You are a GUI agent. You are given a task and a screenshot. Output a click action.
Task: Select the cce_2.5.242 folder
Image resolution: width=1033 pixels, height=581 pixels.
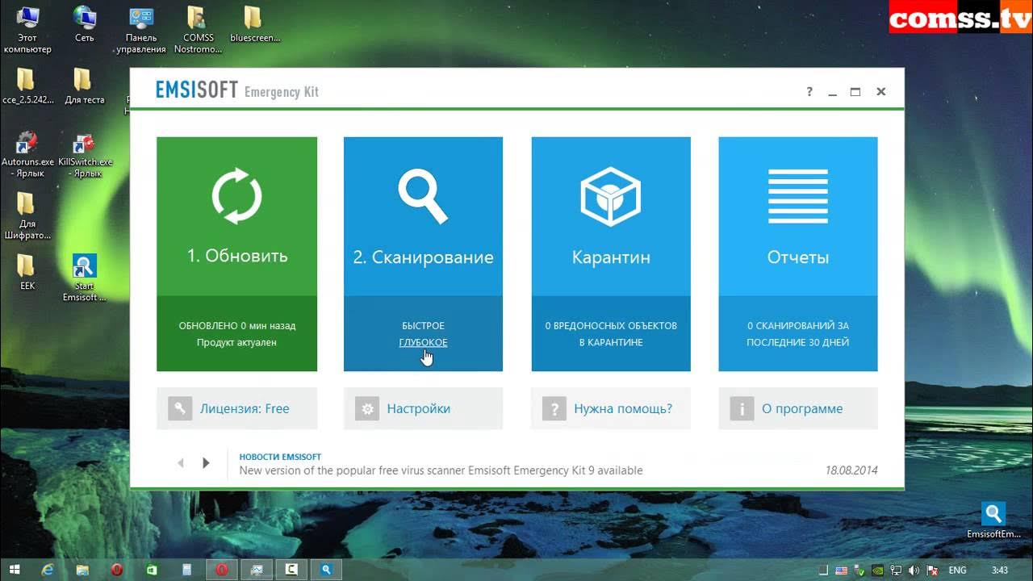tap(27, 86)
